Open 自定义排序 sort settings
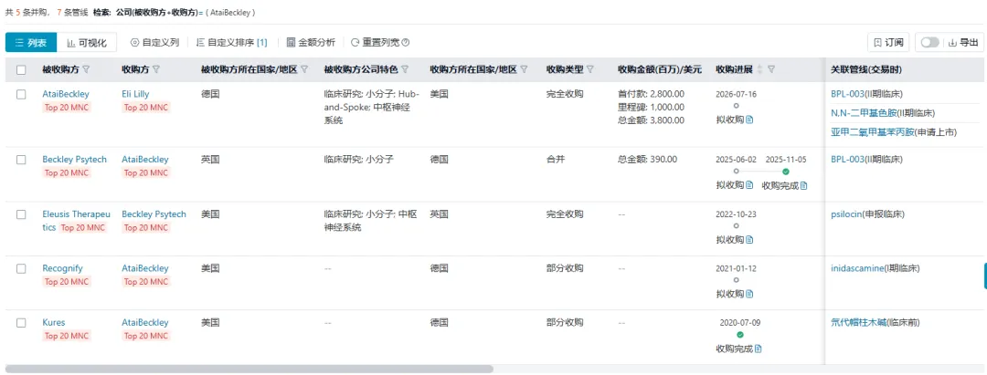The image size is (987, 375). (231, 43)
